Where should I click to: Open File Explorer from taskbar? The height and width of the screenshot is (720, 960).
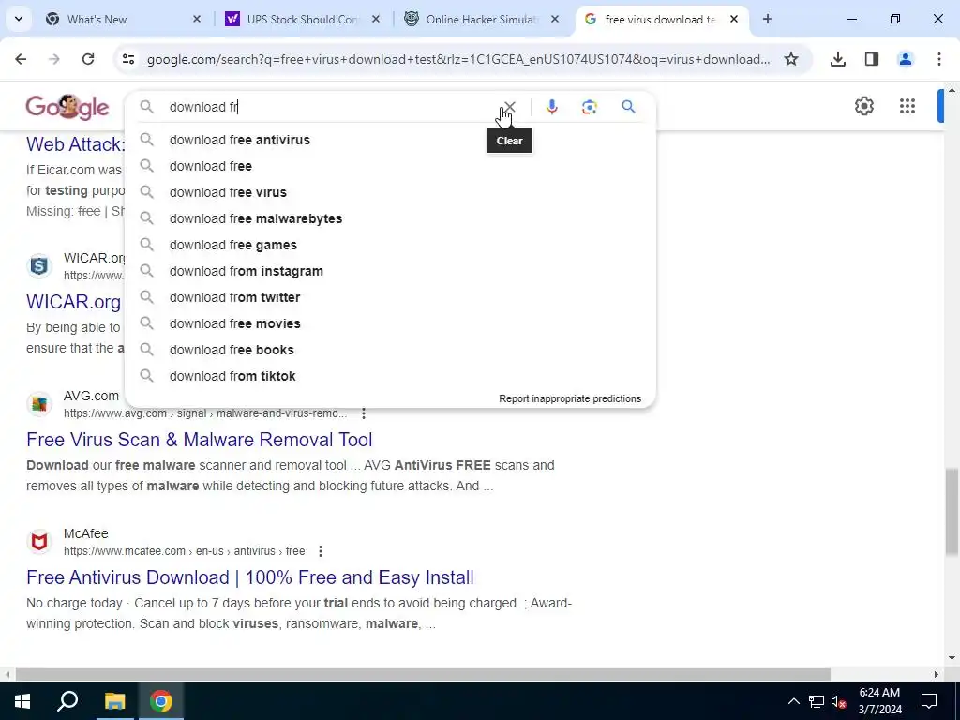pyautogui.click(x=114, y=701)
